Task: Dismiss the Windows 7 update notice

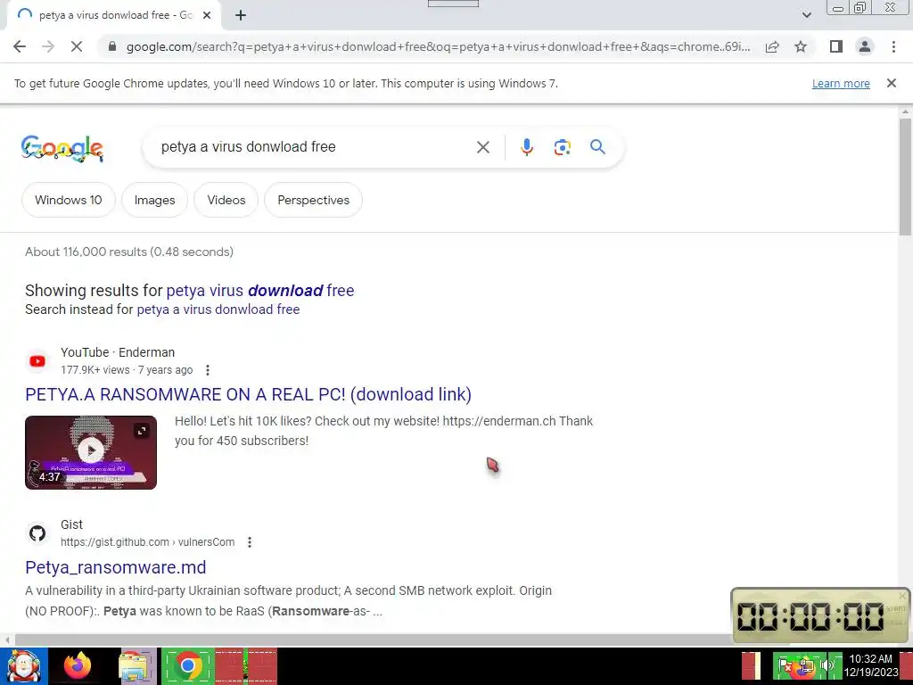Action: click(x=891, y=83)
